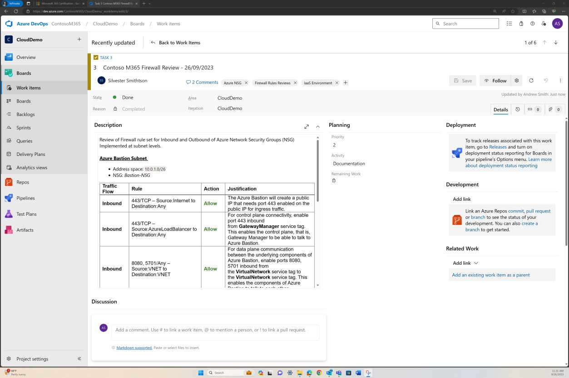Open the work item settings gear
569x378 pixels.
516,80
